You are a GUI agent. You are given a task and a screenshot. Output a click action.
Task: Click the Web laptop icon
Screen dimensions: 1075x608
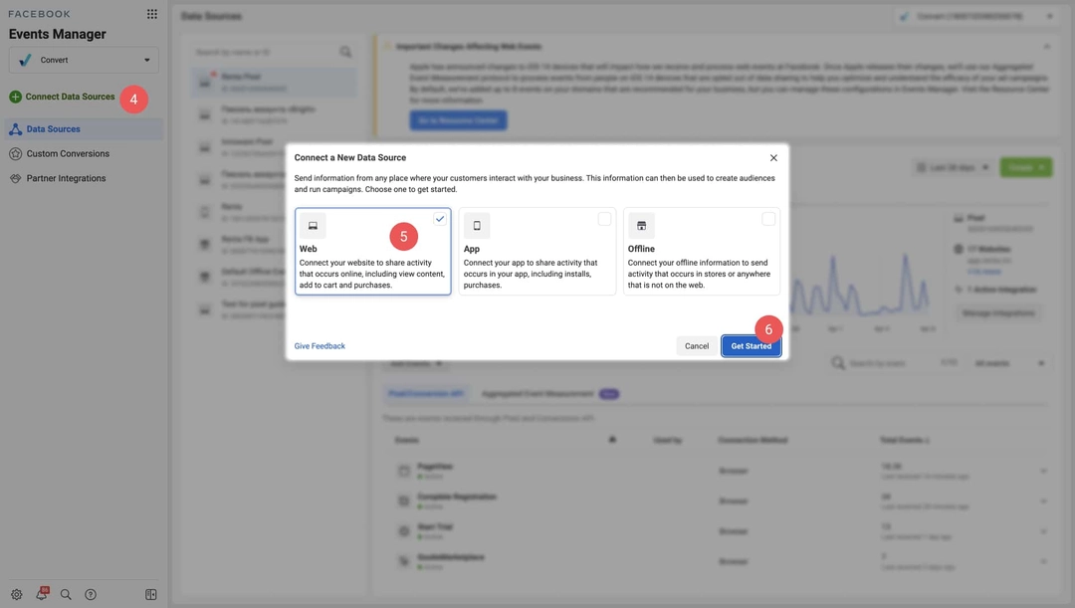pos(313,226)
